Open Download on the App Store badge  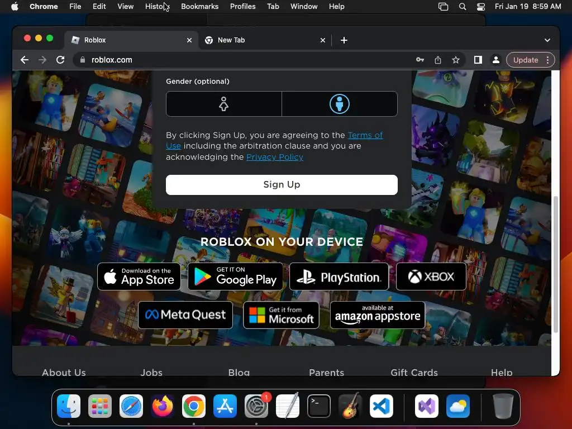(139, 277)
